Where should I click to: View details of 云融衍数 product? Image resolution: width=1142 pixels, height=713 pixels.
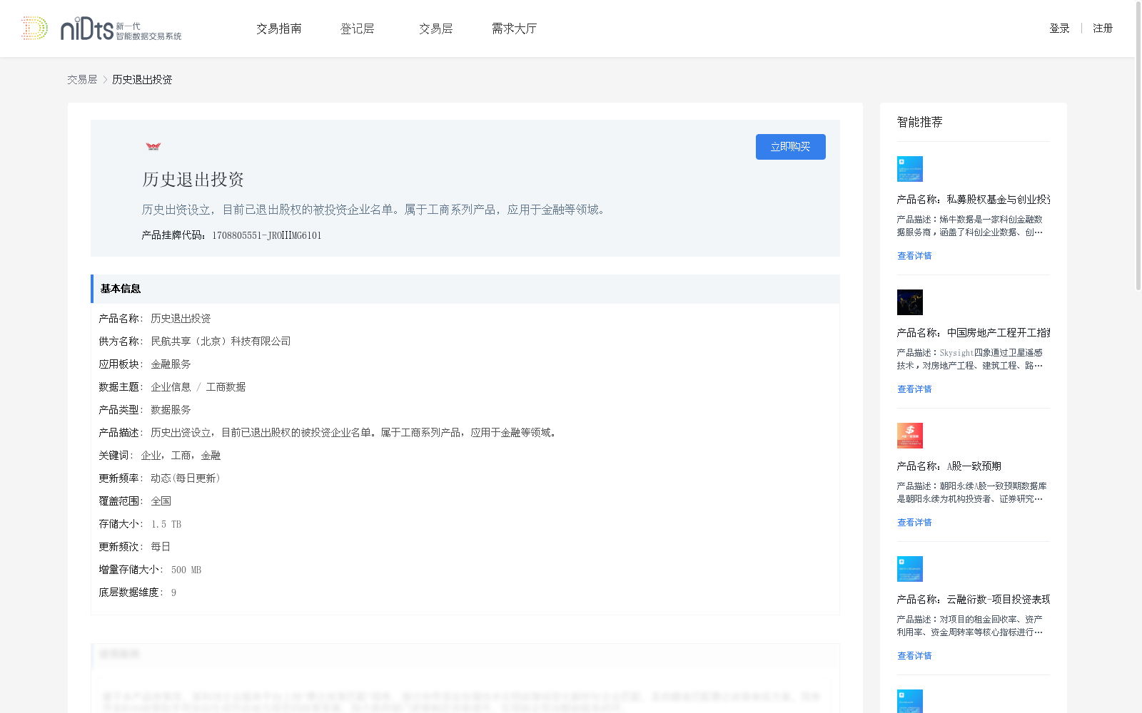(914, 656)
